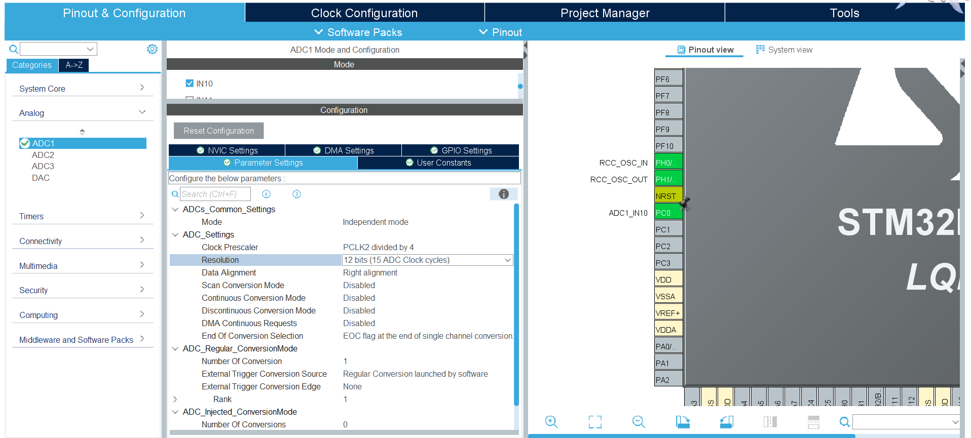Select ADC3 in the Analog list
The image size is (971, 438).
[43, 166]
